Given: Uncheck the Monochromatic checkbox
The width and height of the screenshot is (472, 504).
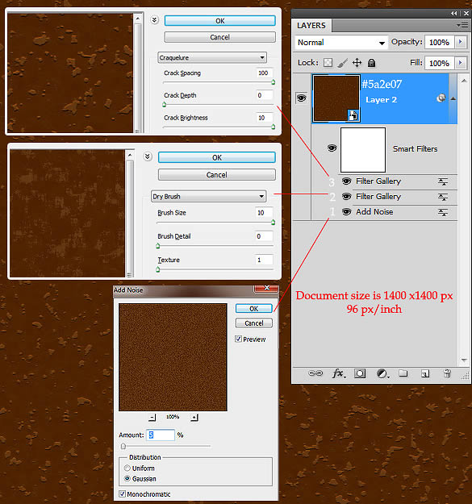Looking at the screenshot, I should pyautogui.click(x=122, y=494).
